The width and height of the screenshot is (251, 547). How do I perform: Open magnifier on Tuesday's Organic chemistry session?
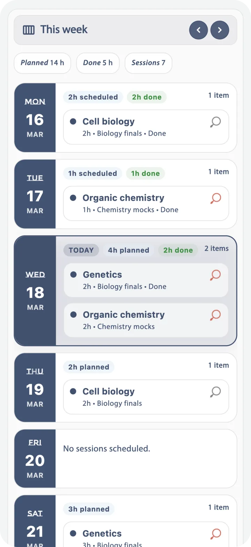coord(215,199)
